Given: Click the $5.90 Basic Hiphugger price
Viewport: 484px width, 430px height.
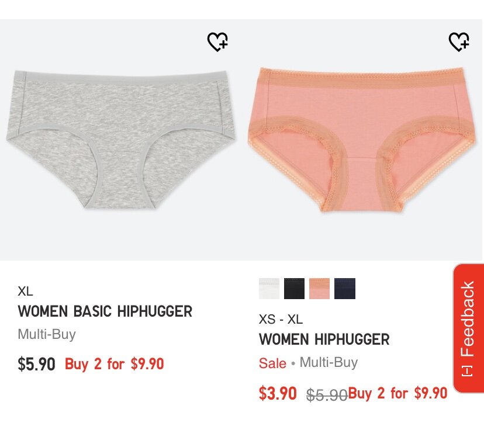Looking at the screenshot, I should pyautogui.click(x=36, y=364).
